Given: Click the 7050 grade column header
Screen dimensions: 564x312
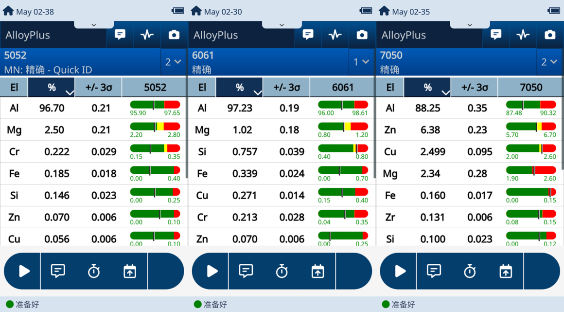Looking at the screenshot, I should 530,88.
